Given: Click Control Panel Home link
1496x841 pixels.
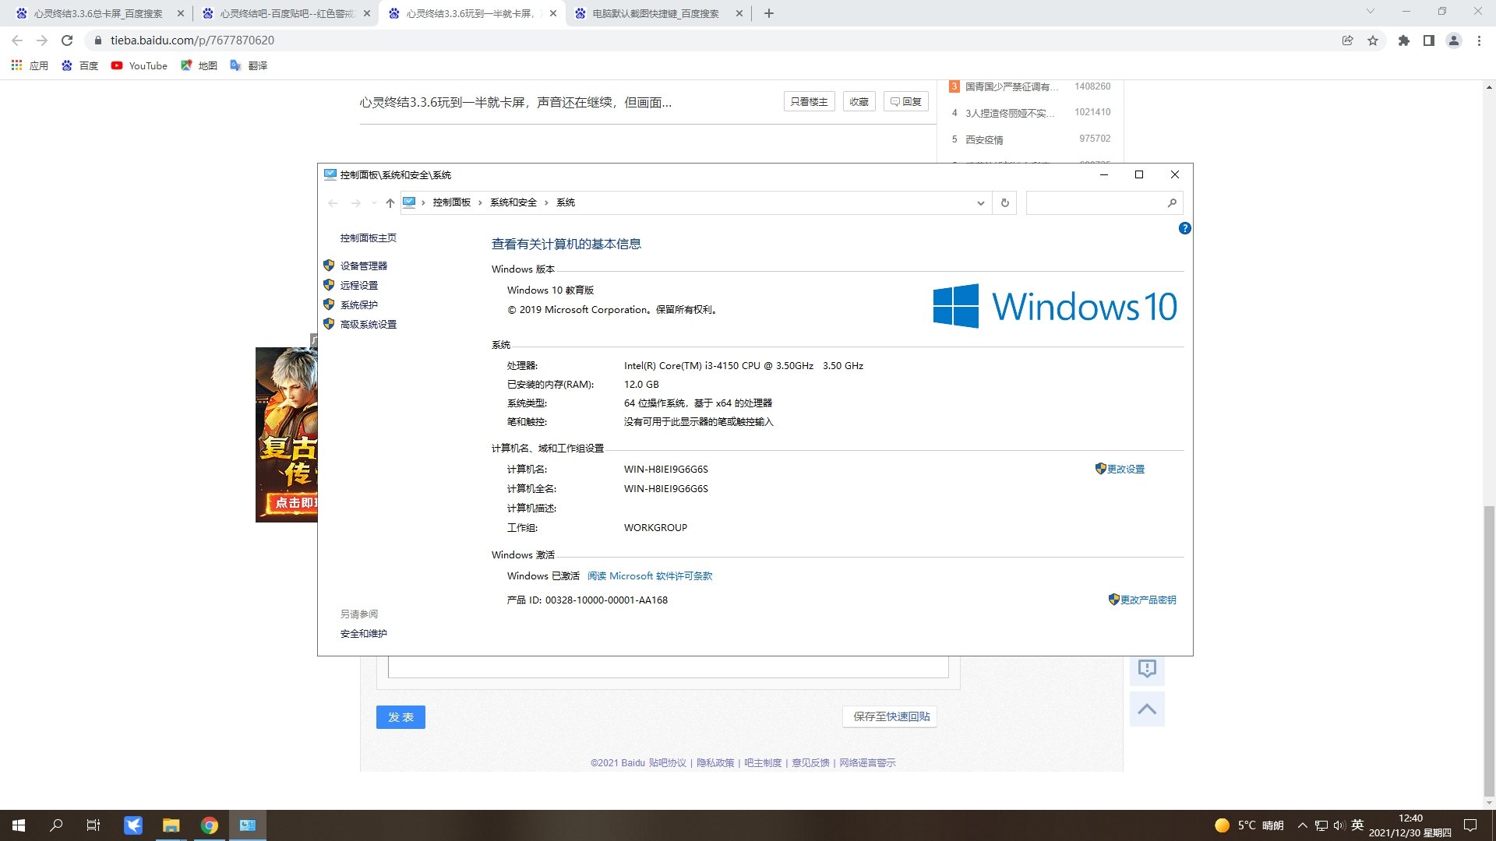Looking at the screenshot, I should click(368, 238).
